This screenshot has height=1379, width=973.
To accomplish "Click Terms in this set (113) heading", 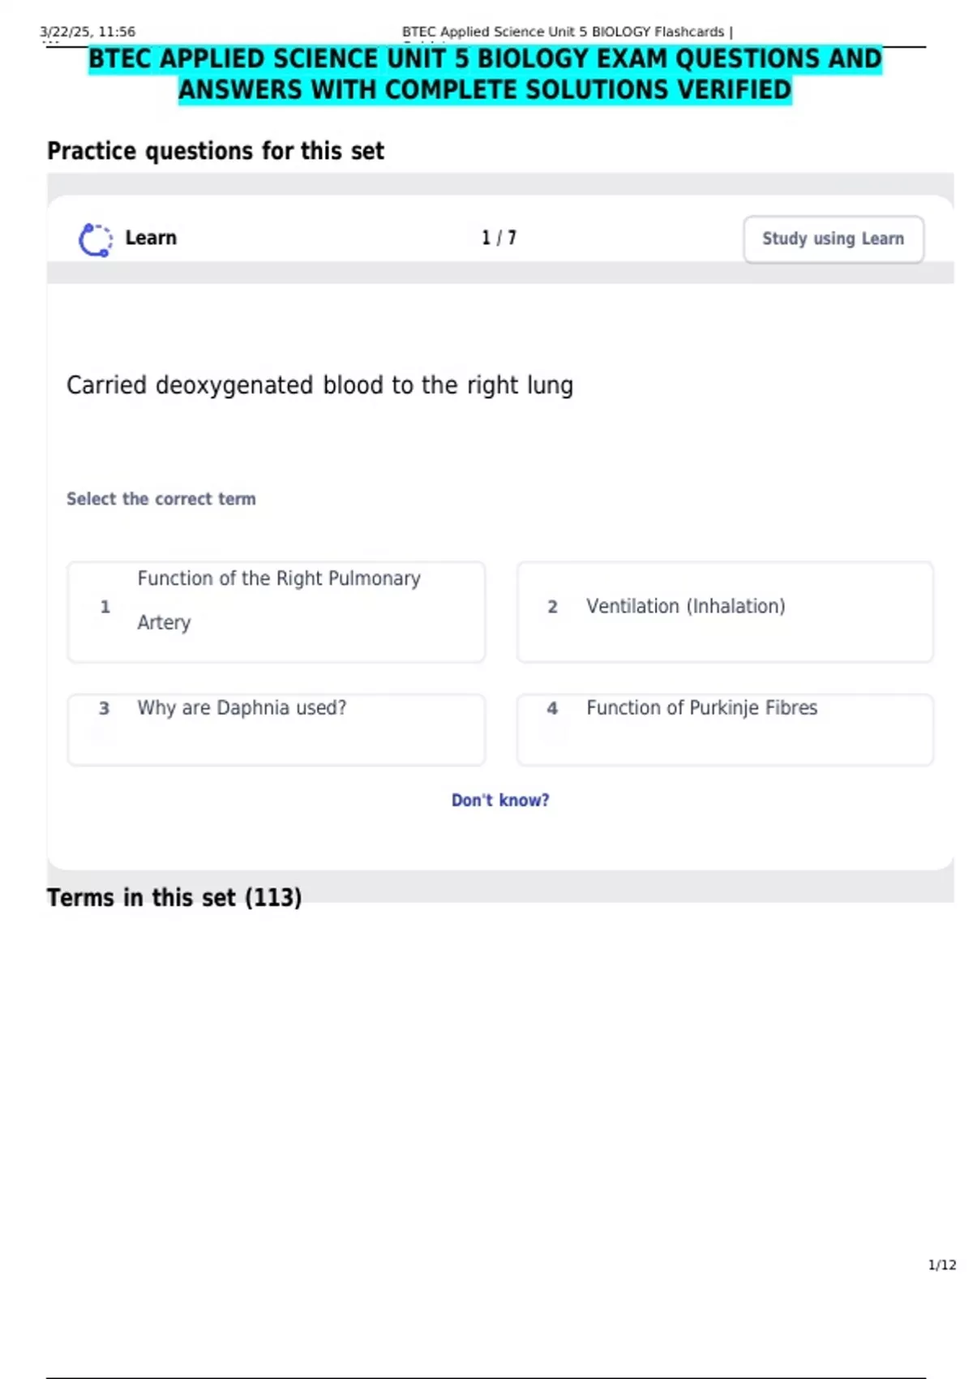I will click(174, 897).
